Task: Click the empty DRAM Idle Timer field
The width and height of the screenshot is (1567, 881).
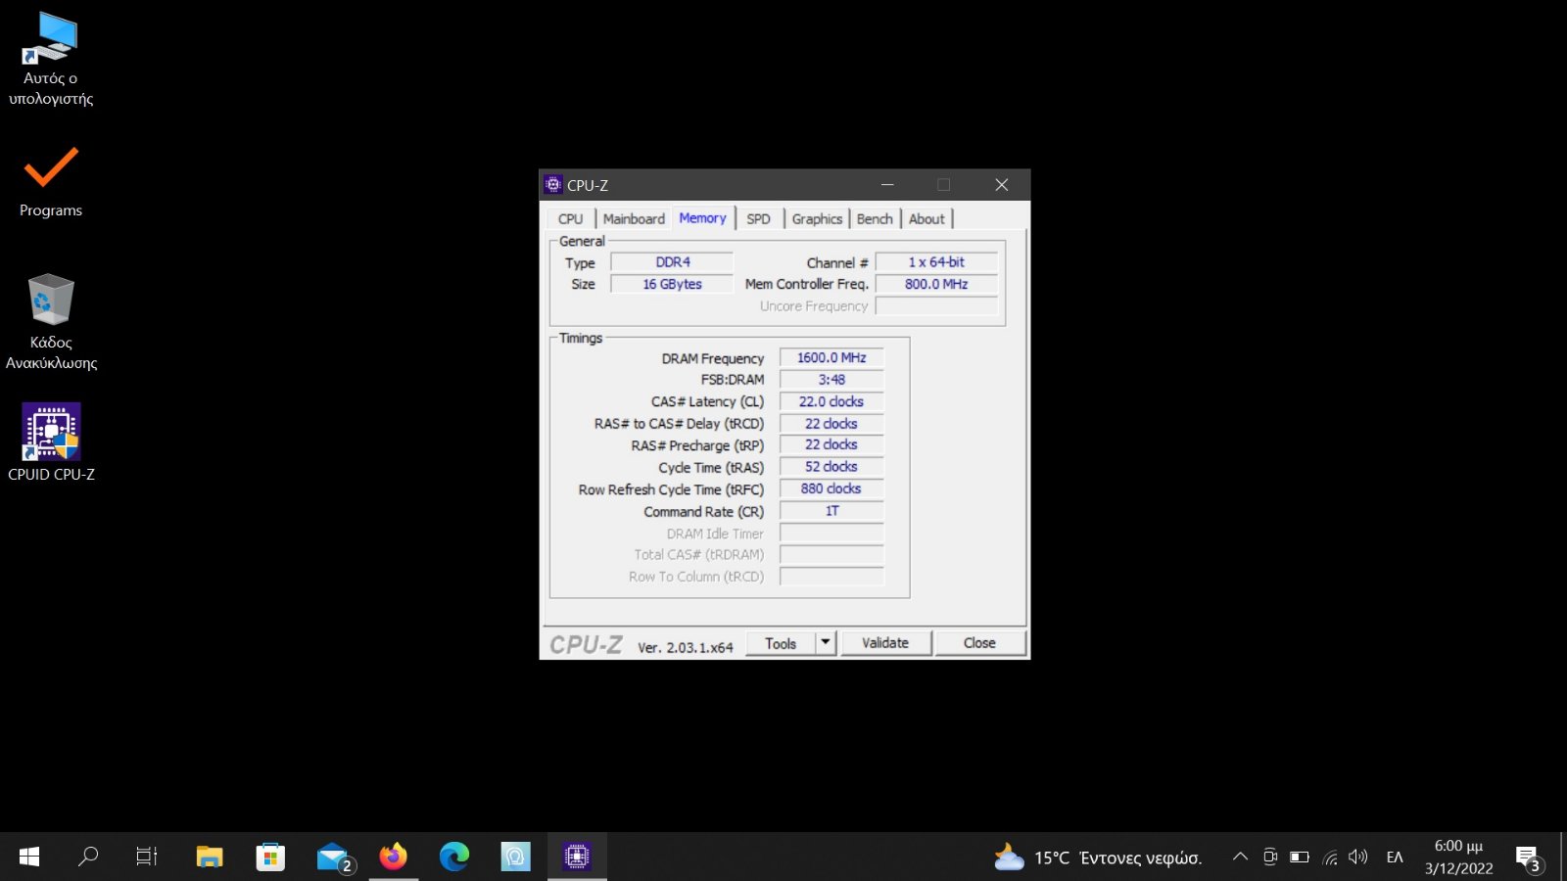Action: click(831, 533)
